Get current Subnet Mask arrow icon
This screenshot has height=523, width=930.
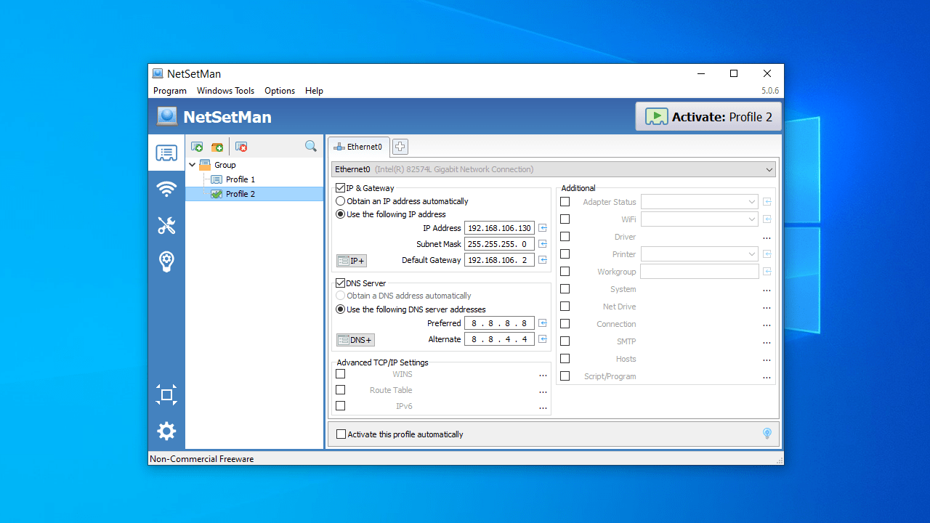543,244
